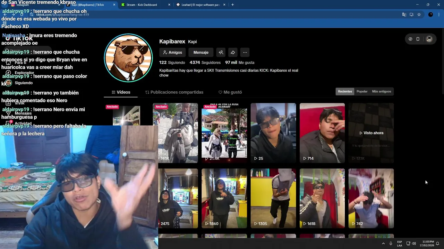Click the Visto ahora video tile
Screen dimensions: 444x249
click(x=371, y=133)
